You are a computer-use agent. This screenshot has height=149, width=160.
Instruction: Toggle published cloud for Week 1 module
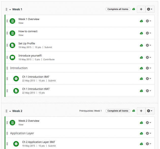point(134,9)
